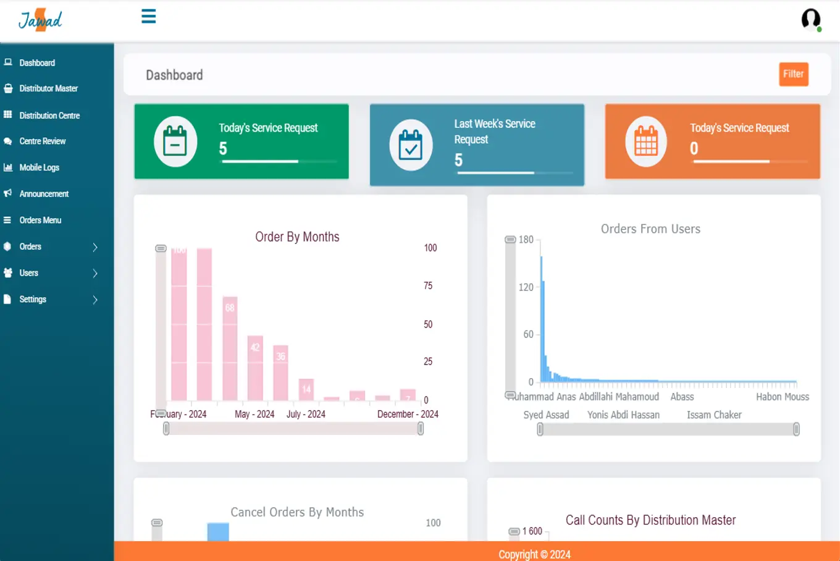Click the Mobile Logs chart icon
The height and width of the screenshot is (561, 840).
tap(8, 167)
